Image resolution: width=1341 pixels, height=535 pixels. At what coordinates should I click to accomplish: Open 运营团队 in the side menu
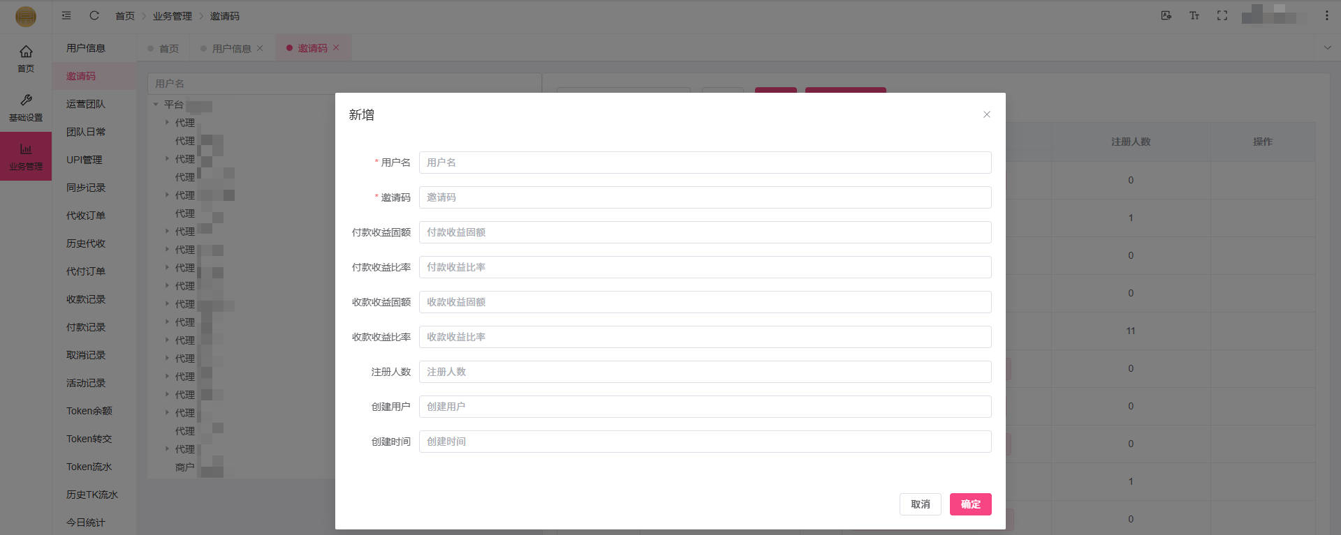coord(86,104)
